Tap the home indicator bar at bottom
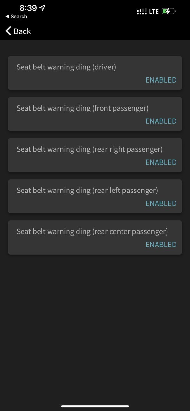Viewport: 190px width, 411px height. click(x=95, y=406)
